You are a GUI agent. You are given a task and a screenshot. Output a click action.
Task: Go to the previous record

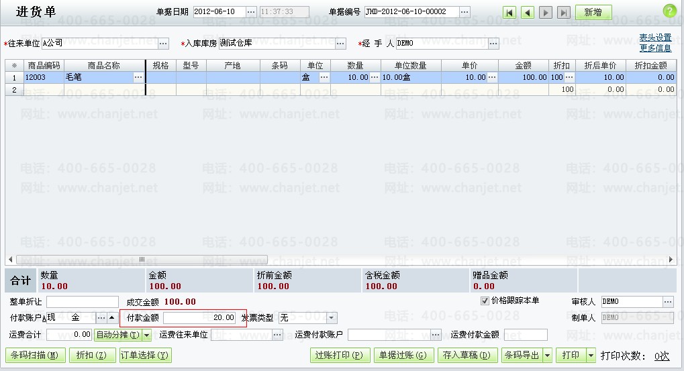pyautogui.click(x=528, y=13)
